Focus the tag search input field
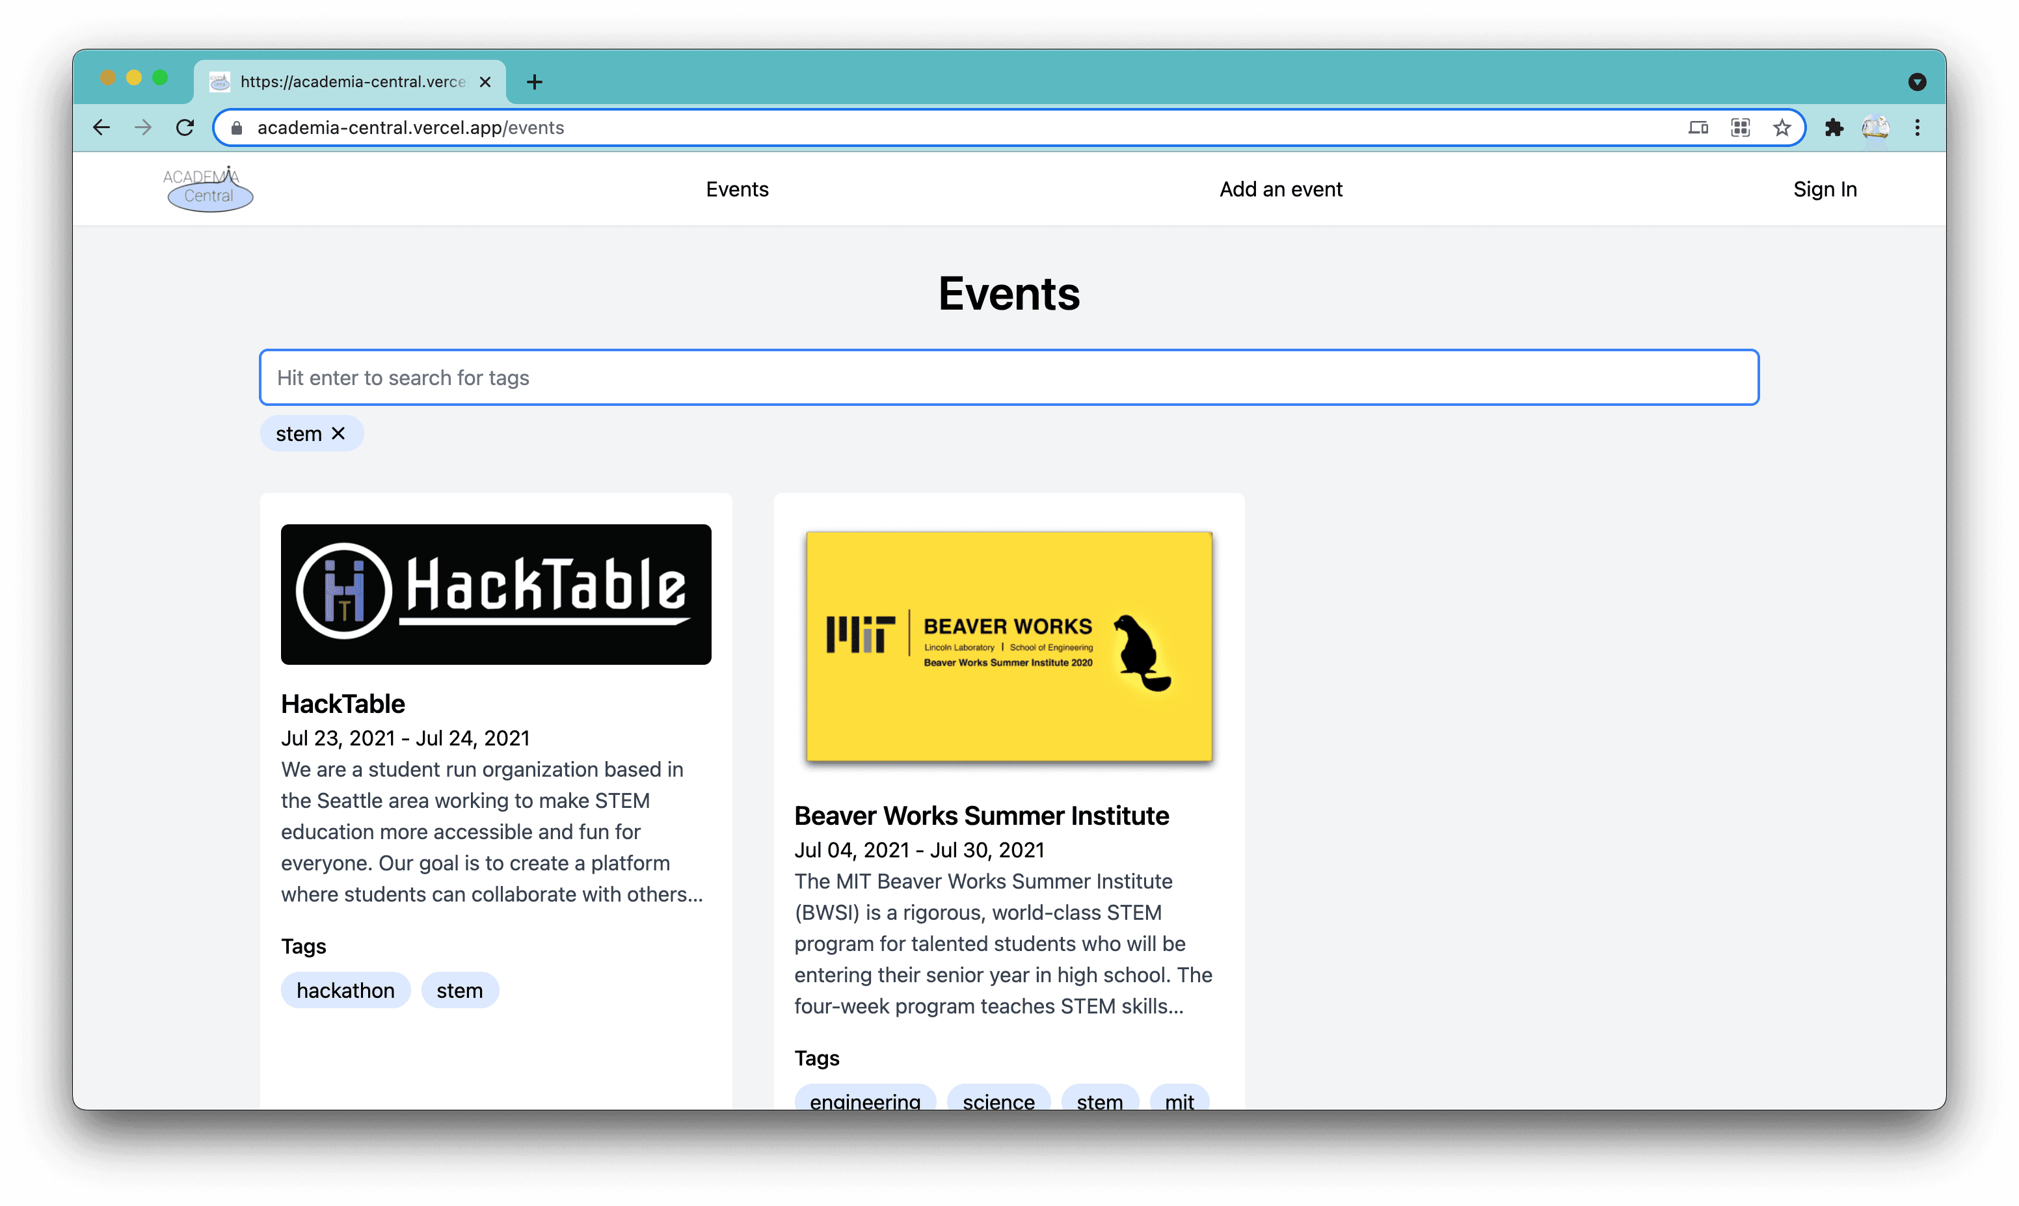Screen dimensions: 2019x1206 [x=1009, y=378]
